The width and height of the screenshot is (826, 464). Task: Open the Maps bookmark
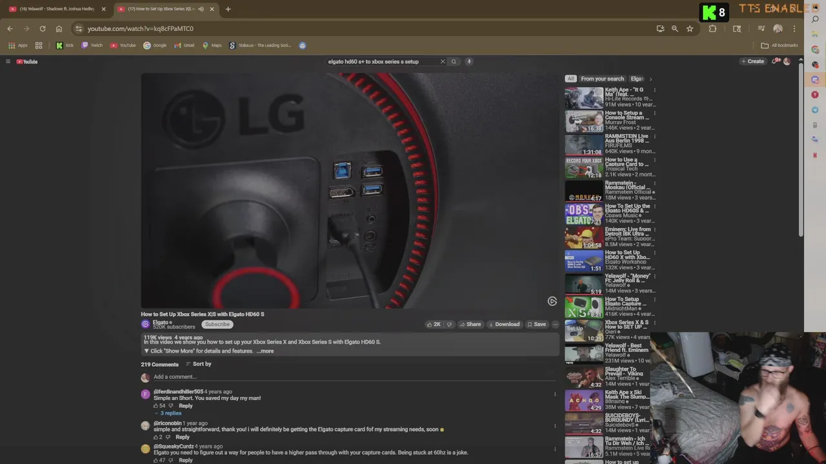(212, 45)
